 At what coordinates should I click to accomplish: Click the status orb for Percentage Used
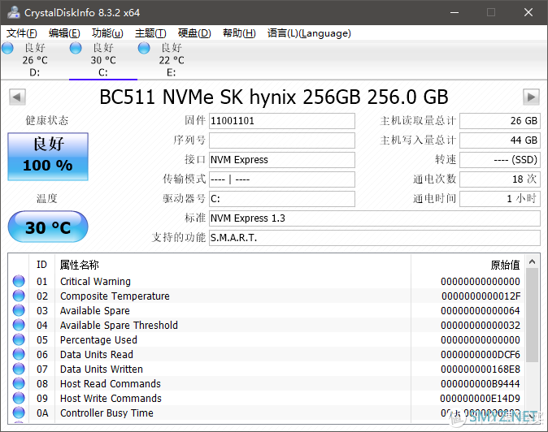19,339
